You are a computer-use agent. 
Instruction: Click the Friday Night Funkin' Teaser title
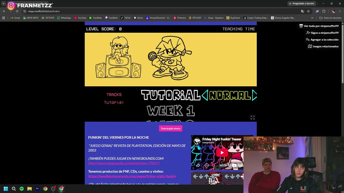222,139
